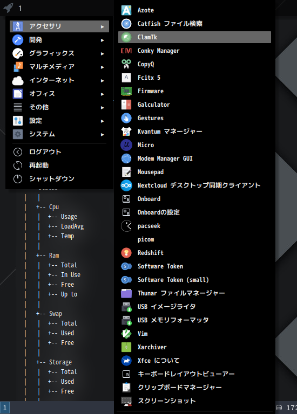The width and height of the screenshot is (297, 414).
Task: Click the number 1 next to the rocket
Action: [20, 9]
